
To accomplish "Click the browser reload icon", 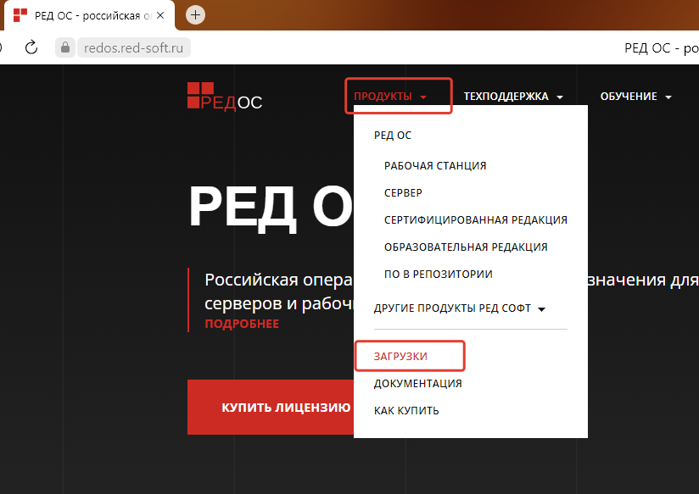I will point(31,47).
